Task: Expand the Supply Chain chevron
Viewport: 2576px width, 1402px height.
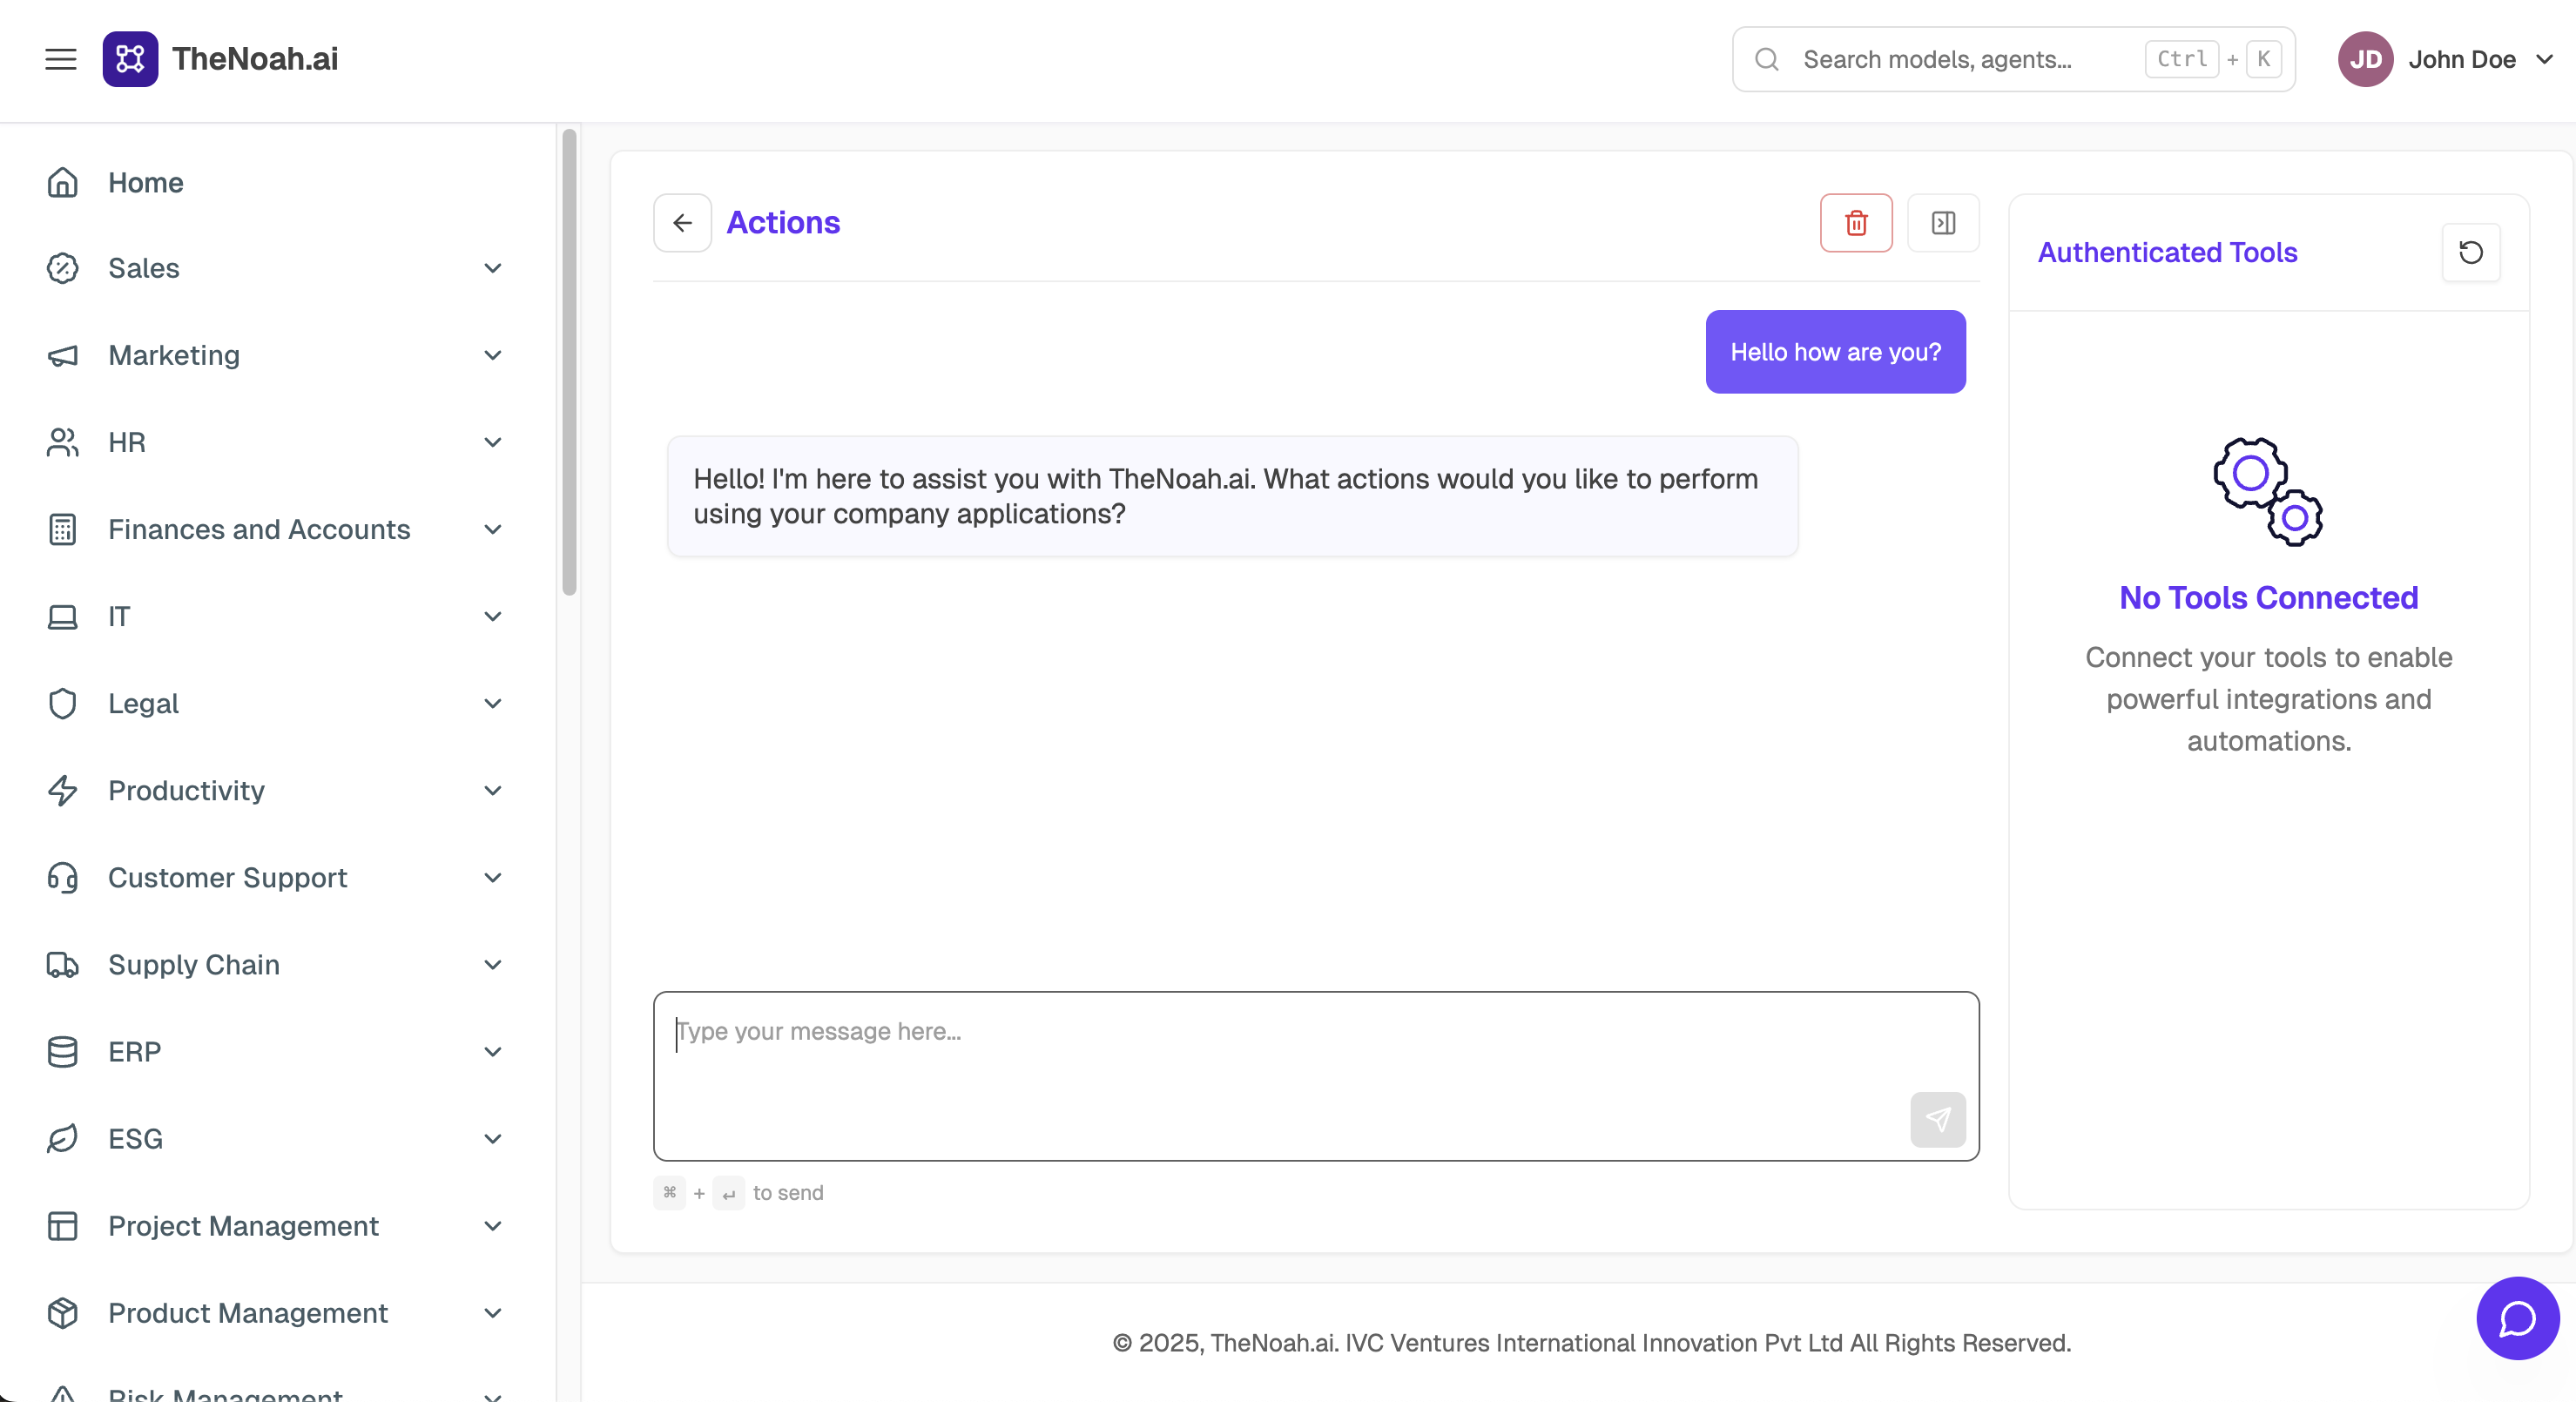Action: 492,964
